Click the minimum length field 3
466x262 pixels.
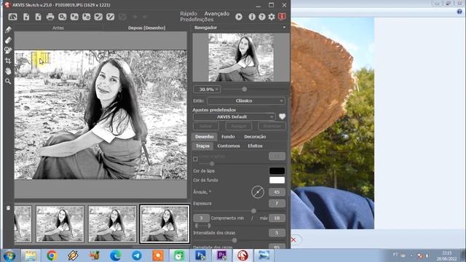201,218
